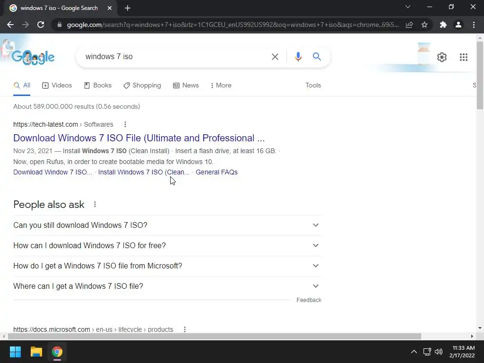Send Feedback on People also ask
Screen dimensions: 484x363
[x=309, y=300]
